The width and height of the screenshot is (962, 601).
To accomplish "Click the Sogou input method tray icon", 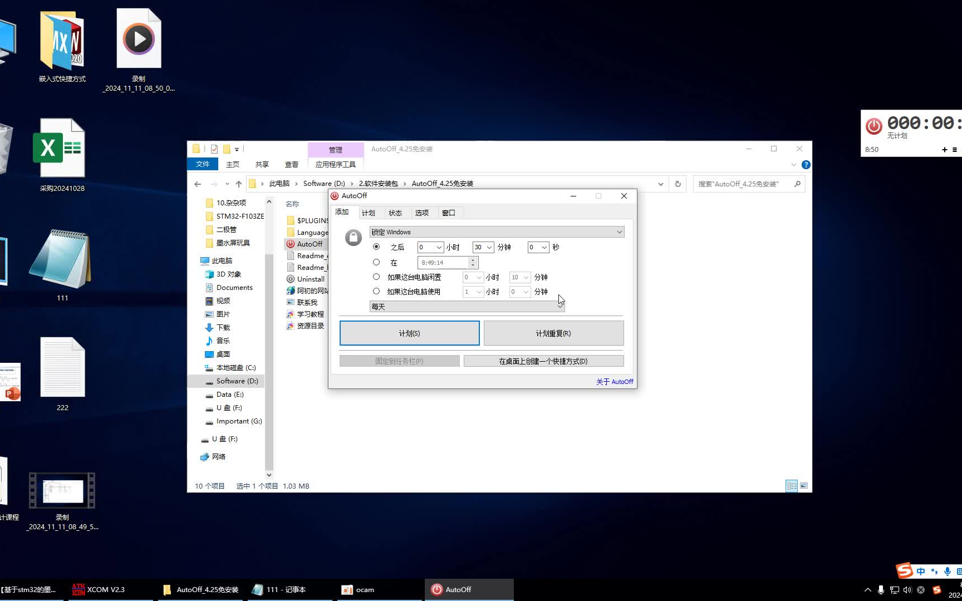I will pos(936,589).
